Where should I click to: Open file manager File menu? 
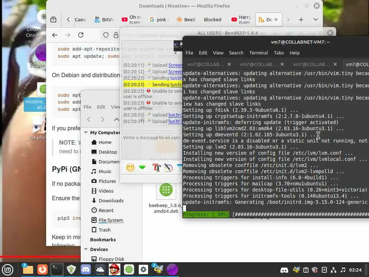click(x=87, y=107)
